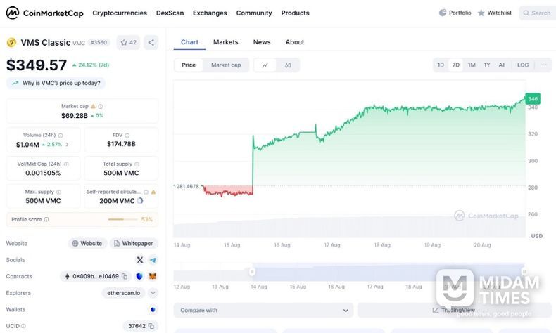Click the Profile score progress bar
556x333 pixels.
pos(122,219)
